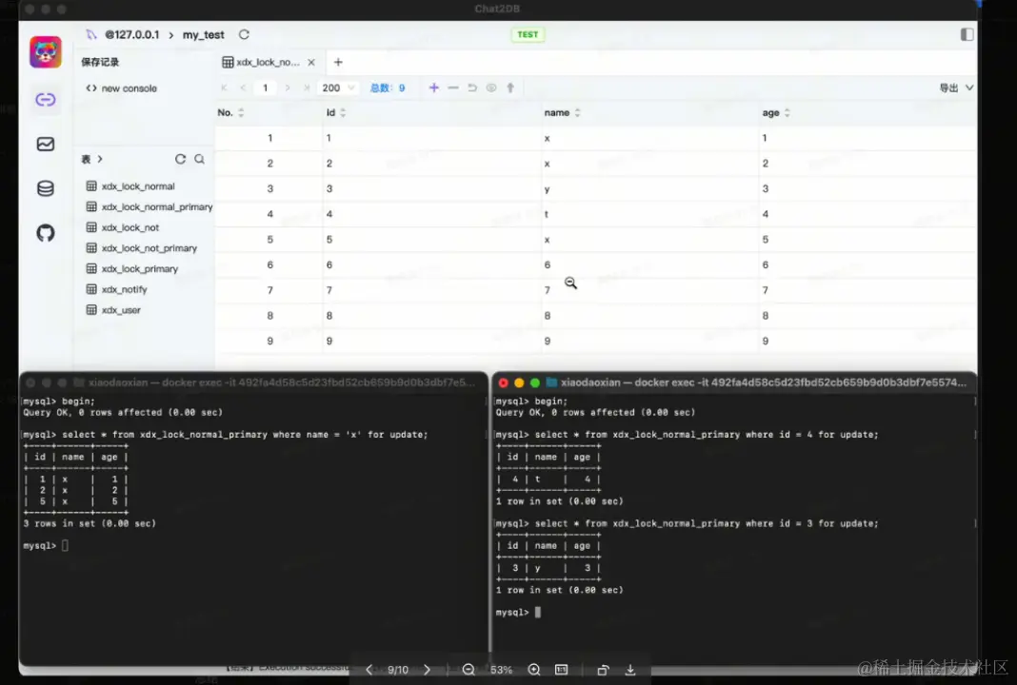Reset image to 1:1 size
The height and width of the screenshot is (685, 1017).
point(562,670)
